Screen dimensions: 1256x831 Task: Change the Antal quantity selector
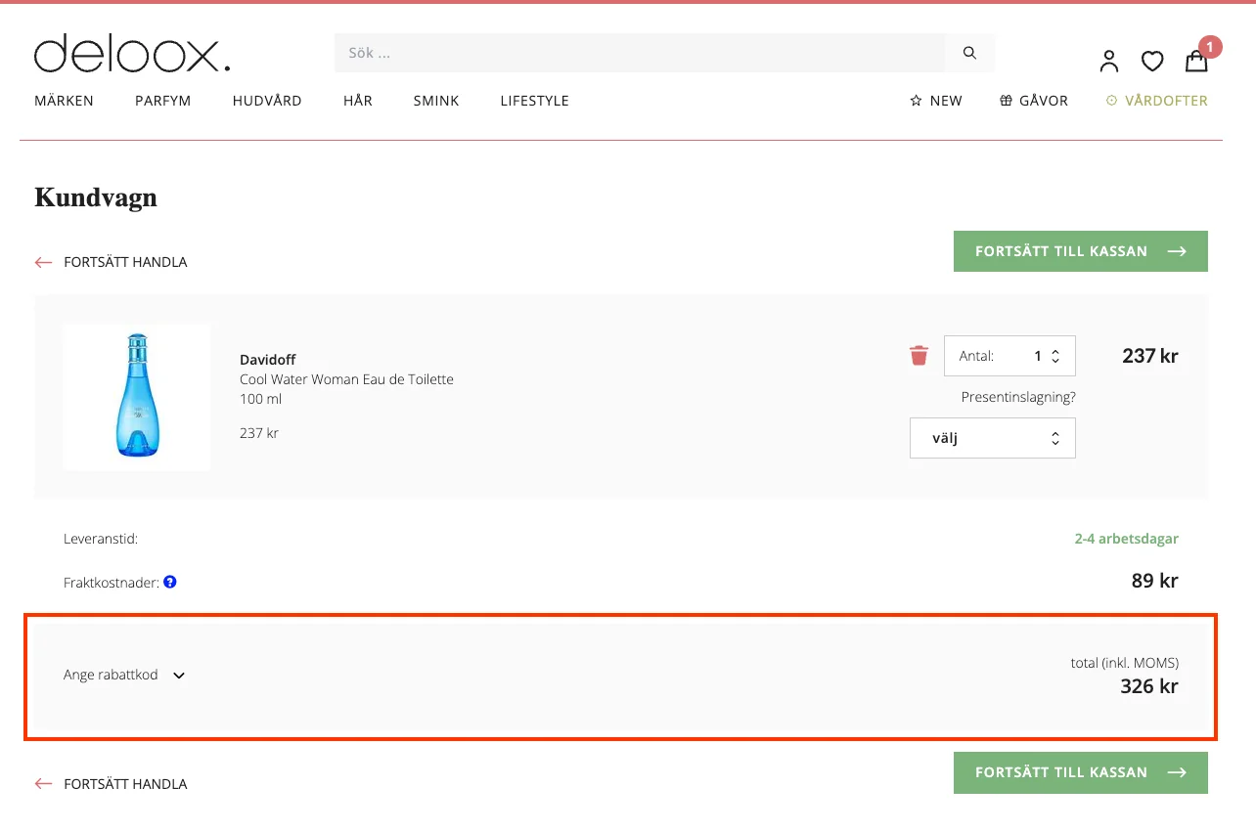(x=1009, y=356)
